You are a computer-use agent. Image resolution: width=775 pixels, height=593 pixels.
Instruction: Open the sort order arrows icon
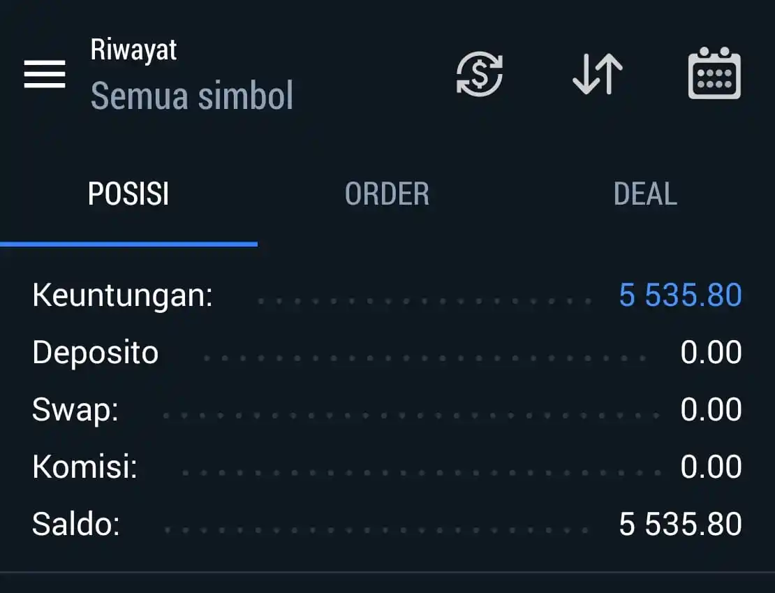point(598,74)
